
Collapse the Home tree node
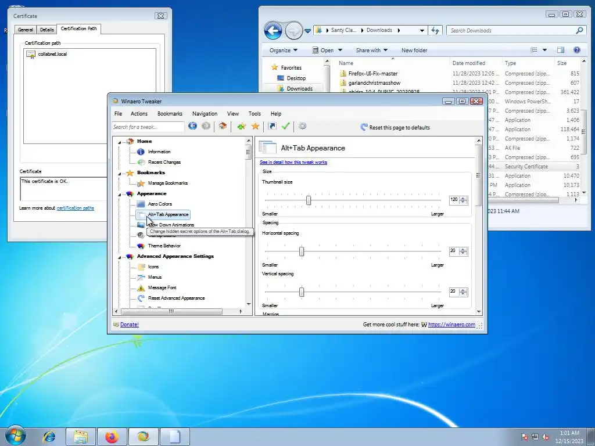click(x=120, y=142)
